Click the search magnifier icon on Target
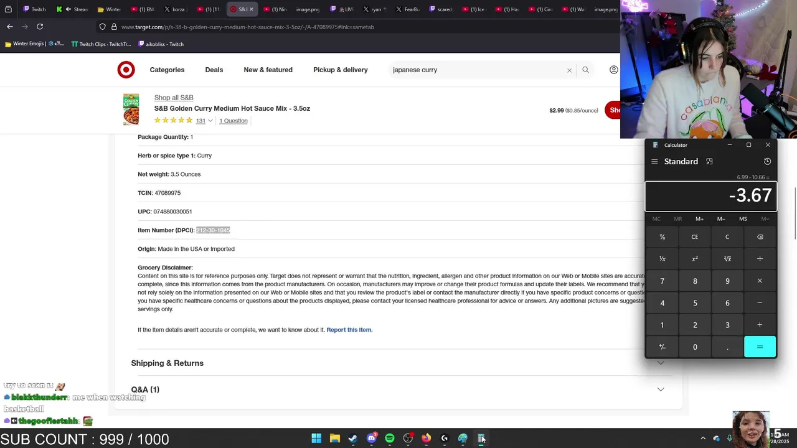Screen dimensions: 797x448 point(585,70)
